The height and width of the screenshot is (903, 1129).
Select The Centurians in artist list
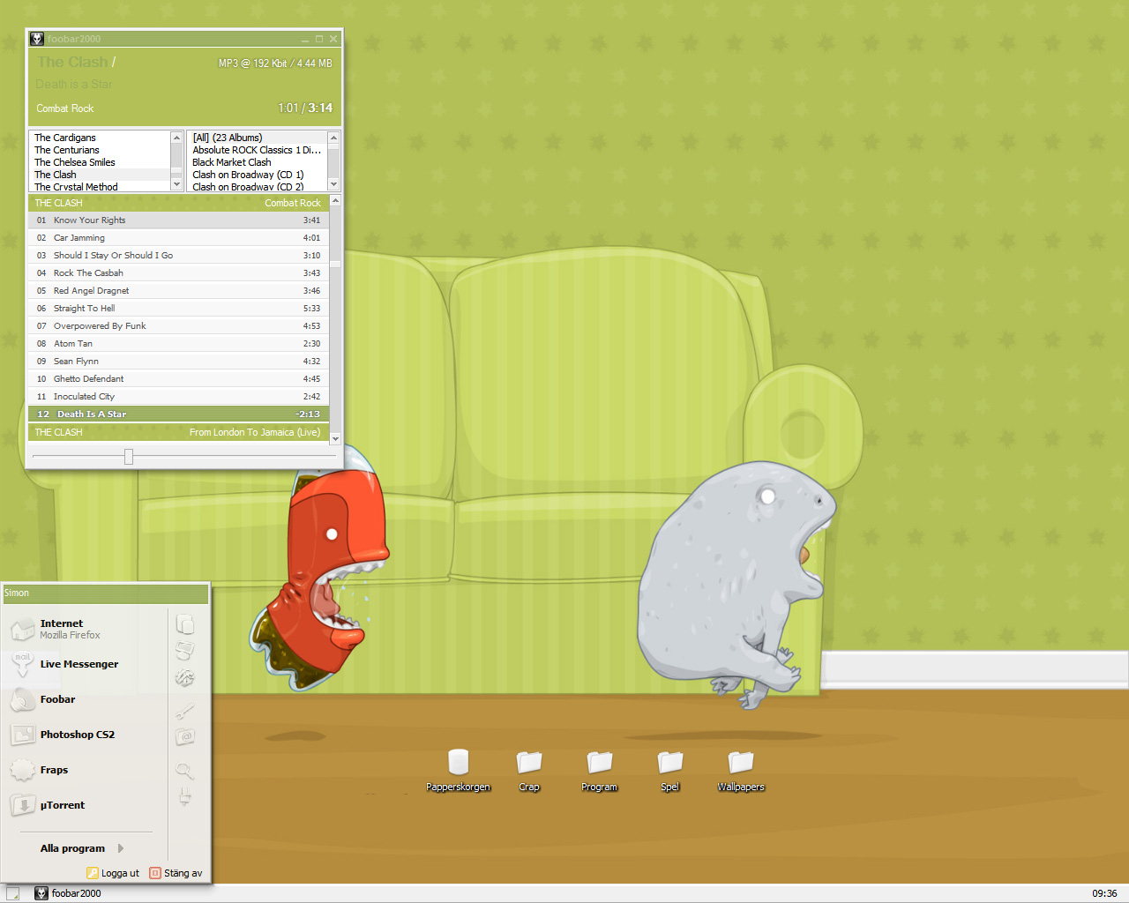click(x=101, y=150)
